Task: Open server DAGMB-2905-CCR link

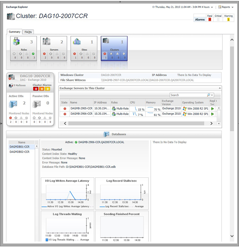Action: 82,109
